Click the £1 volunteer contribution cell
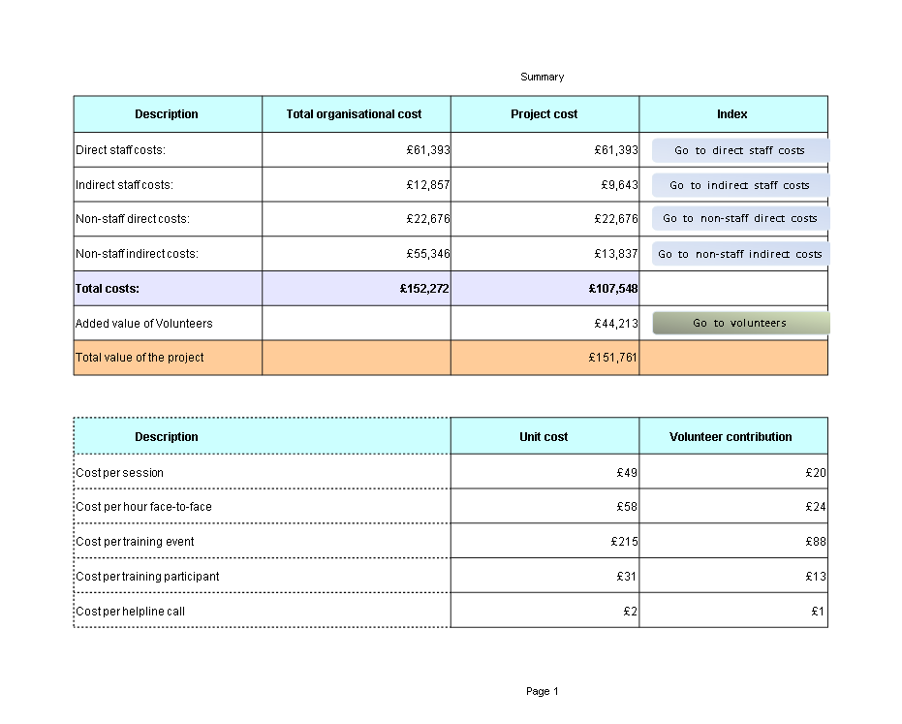902x724 pixels. pyautogui.click(x=733, y=612)
